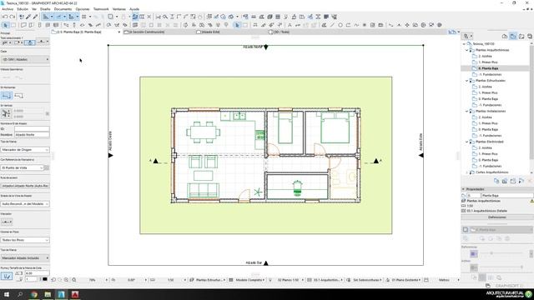Screen dimensions: 534x300
Task: Open the Documento menu
Action: tap(63, 9)
